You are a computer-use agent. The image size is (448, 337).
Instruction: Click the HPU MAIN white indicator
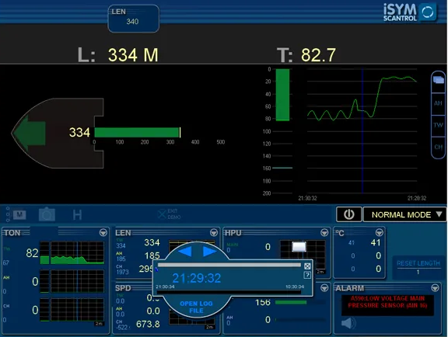click(x=299, y=247)
